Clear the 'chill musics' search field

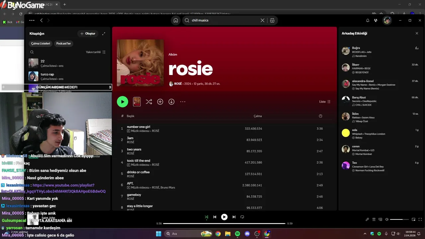coord(262,20)
